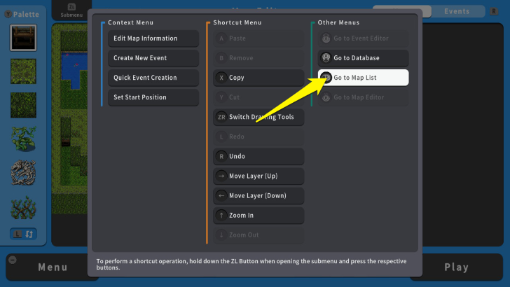Viewport: 510px width, 287px height.
Task: Select Zoom In shortcut
Action: pyautogui.click(x=259, y=215)
